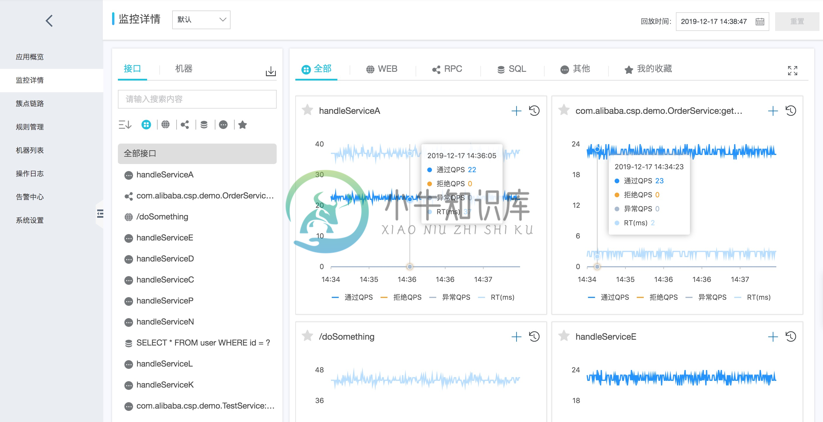Favorite the handleServiceE chart with star
Viewport: 823px width, 422px height.
[x=564, y=336]
